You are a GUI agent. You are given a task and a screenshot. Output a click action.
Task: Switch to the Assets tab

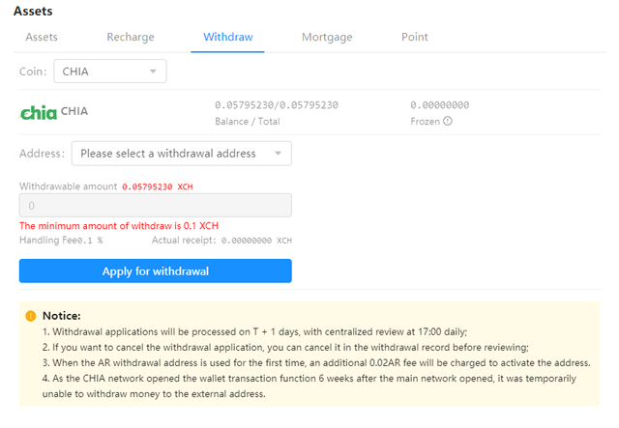coord(42,37)
